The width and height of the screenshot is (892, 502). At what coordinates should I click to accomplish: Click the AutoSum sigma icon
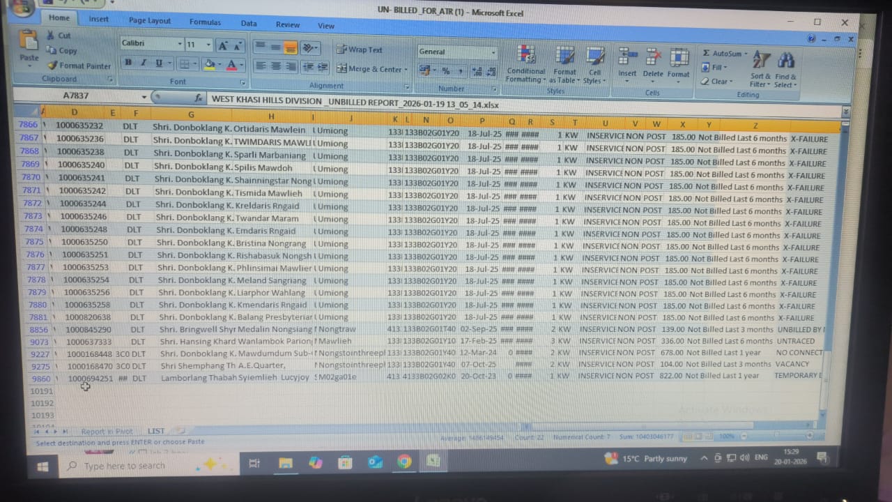[x=706, y=53]
